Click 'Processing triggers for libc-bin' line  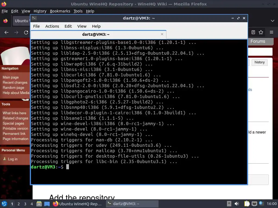[x=104, y=161]
